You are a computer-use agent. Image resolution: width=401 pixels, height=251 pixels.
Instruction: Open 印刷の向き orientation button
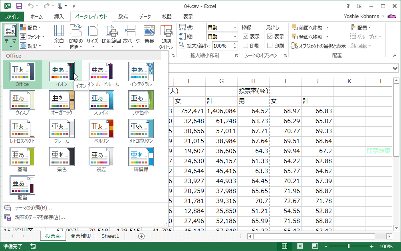tap(76, 36)
